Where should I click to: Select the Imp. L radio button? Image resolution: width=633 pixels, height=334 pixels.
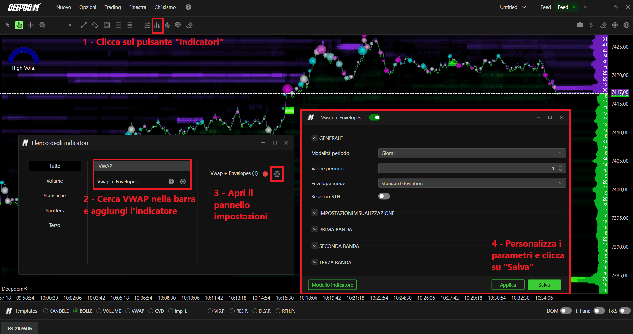coord(171,311)
